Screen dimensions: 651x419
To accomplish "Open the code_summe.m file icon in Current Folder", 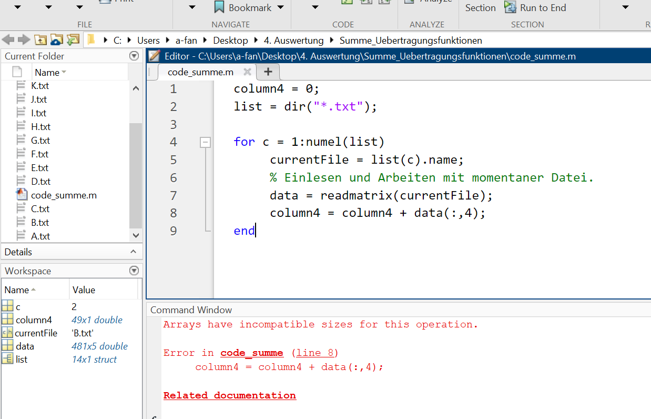I will 22,195.
